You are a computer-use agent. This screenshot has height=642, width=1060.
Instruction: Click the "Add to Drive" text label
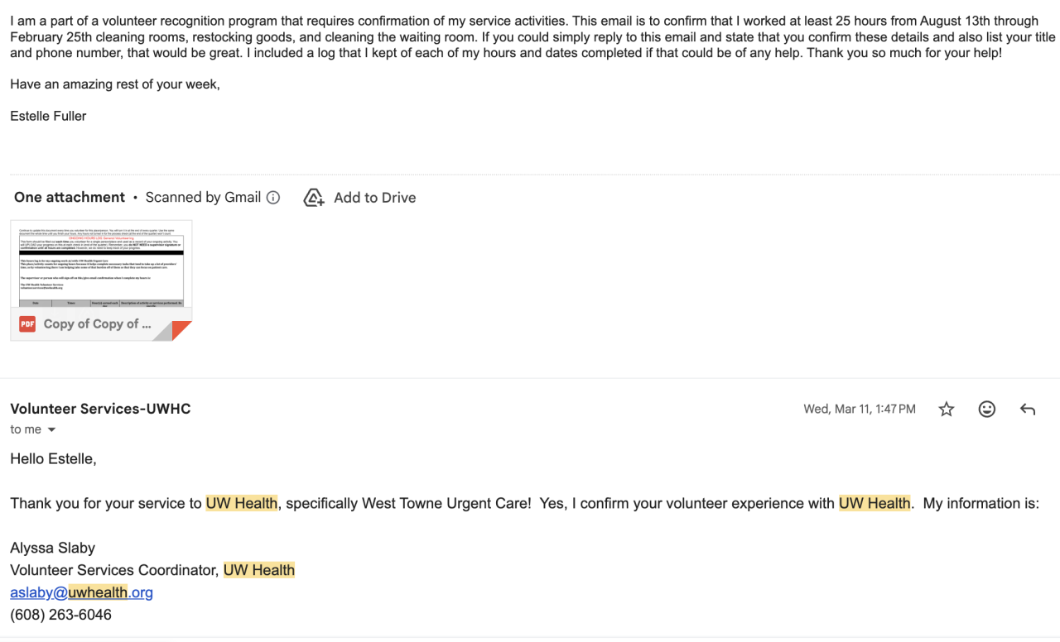pyautogui.click(x=374, y=198)
